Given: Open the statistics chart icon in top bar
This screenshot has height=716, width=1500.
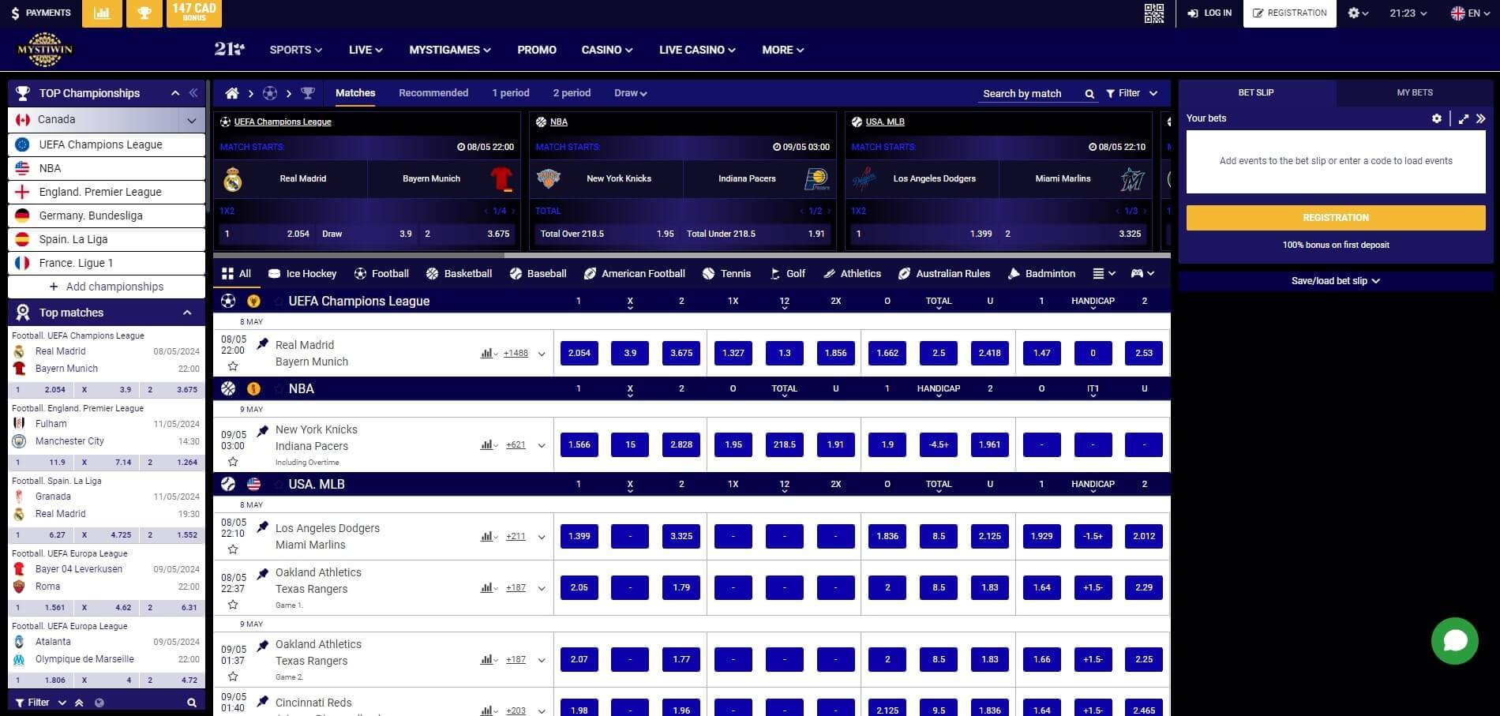Looking at the screenshot, I should coord(102,13).
